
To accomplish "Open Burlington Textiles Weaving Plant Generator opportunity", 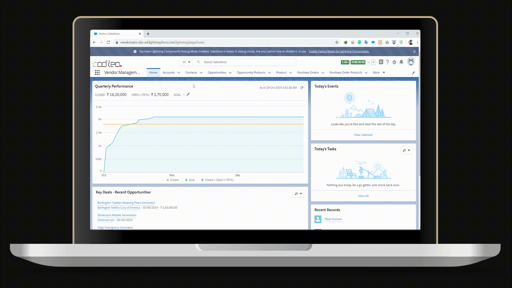I will pyautogui.click(x=126, y=203).
